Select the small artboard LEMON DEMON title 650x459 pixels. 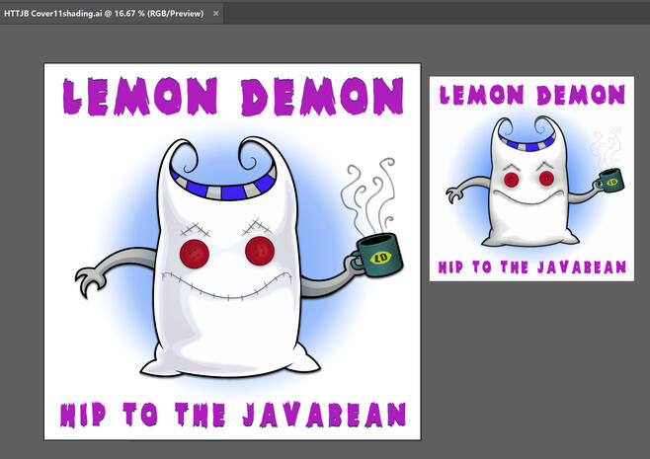532,95
